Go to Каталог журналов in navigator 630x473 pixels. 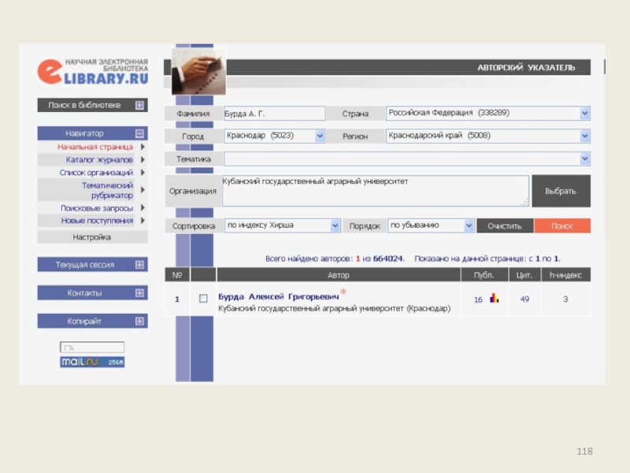pyautogui.click(x=99, y=159)
